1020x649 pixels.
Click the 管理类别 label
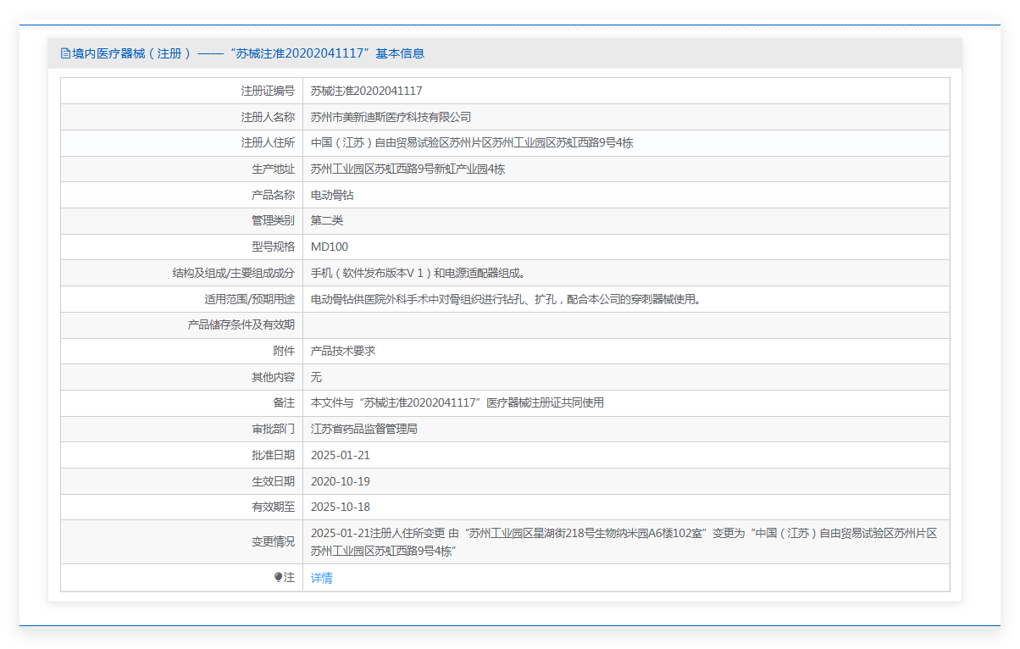pos(273,220)
